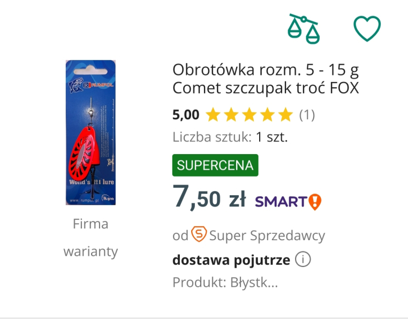
Task: Click the first yellow rating star
Action: tap(213, 114)
